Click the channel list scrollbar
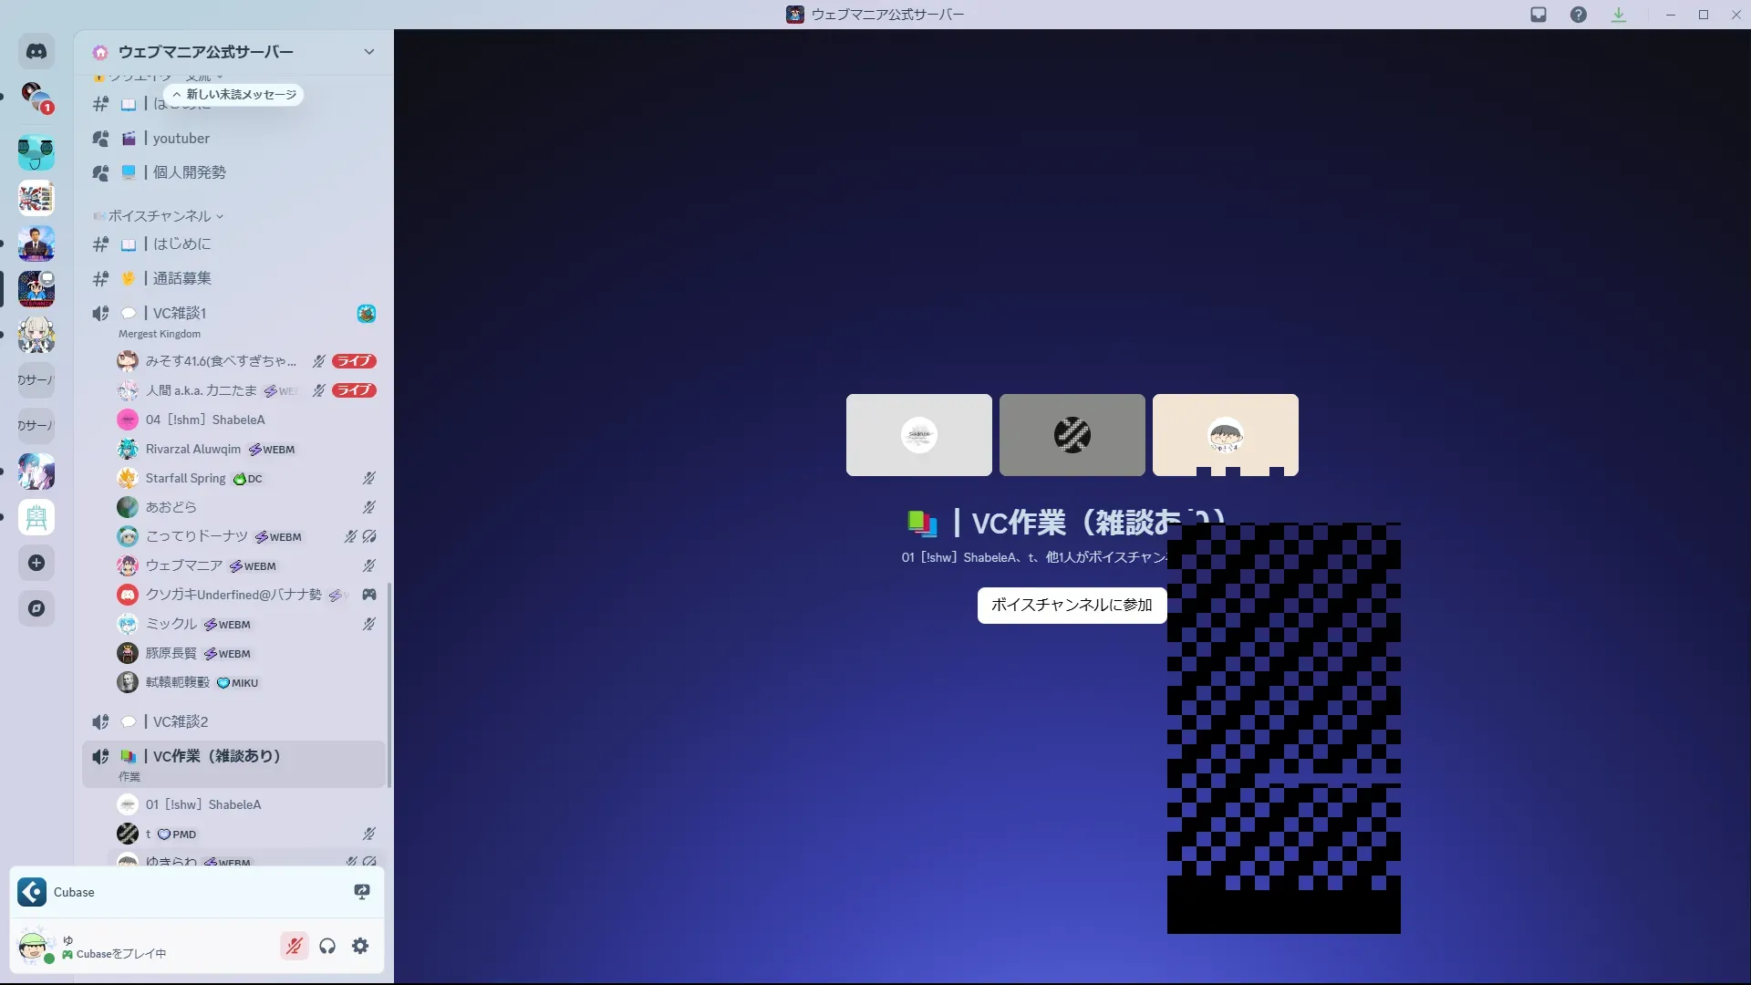This screenshot has width=1751, height=985. (x=390, y=684)
